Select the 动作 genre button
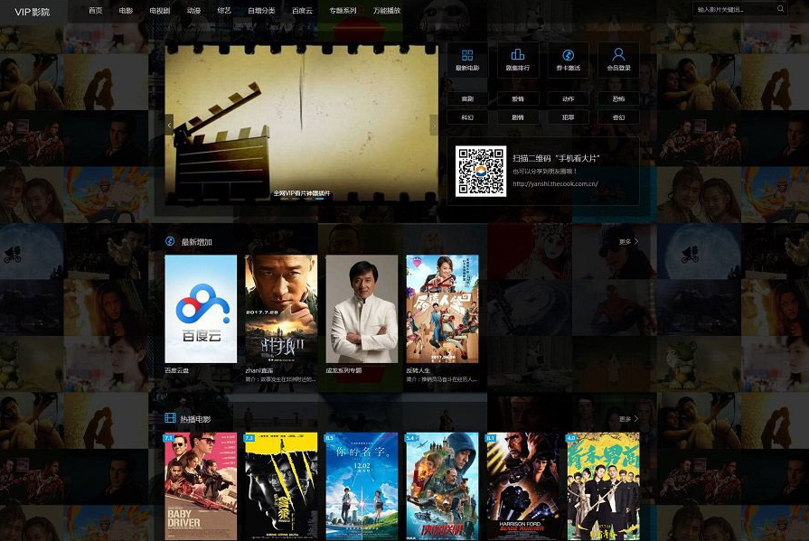809x541 pixels. 569,98
